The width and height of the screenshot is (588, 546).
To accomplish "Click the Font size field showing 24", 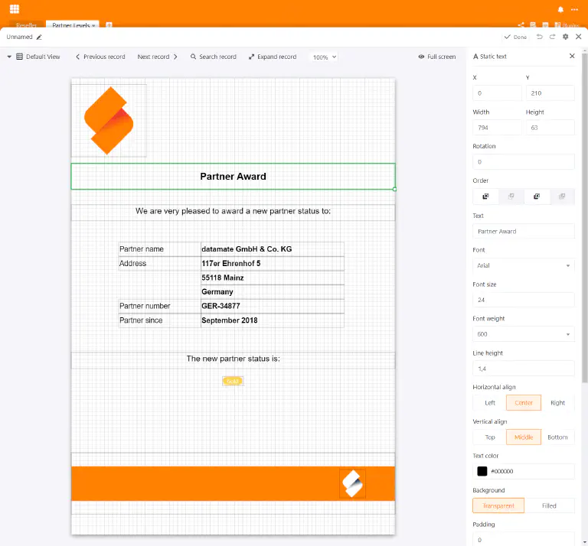I will coord(524,300).
